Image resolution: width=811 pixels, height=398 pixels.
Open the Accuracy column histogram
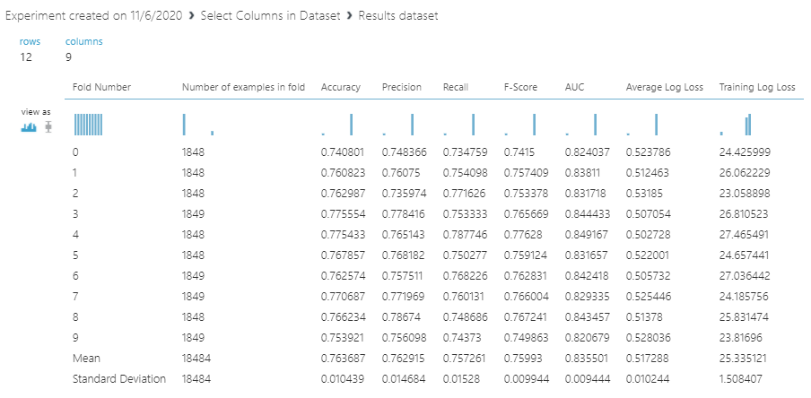[337, 124]
